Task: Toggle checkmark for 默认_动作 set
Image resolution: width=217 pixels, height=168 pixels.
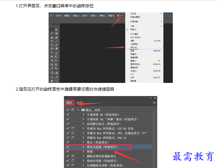Action: (x=68, y=110)
